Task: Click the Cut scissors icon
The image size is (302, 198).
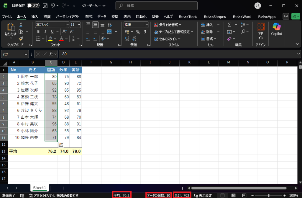Action: point(21,25)
